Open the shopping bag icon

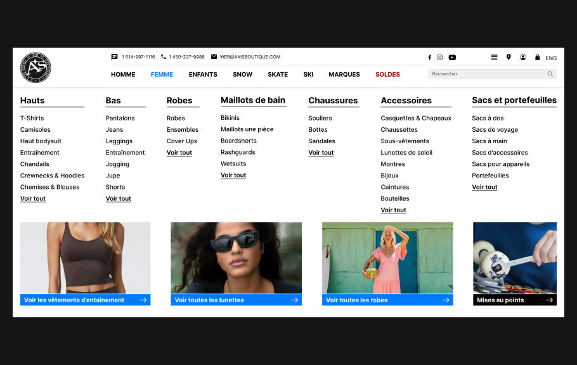pyautogui.click(x=538, y=57)
